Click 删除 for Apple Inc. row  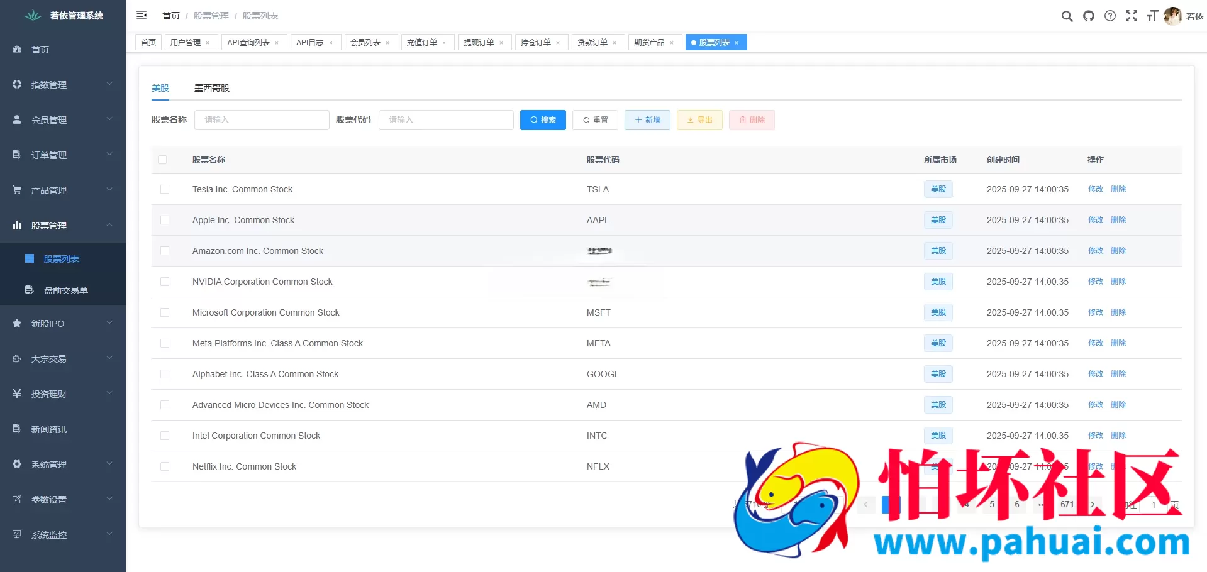[1118, 220]
